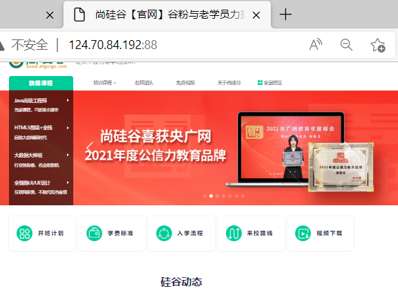Image resolution: width=398 pixels, height=300 pixels.
Task: Open a new browser tab
Action: click(x=285, y=15)
